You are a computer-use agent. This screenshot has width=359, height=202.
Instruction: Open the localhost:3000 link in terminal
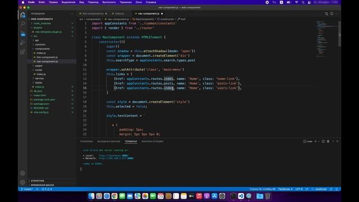tap(113, 155)
